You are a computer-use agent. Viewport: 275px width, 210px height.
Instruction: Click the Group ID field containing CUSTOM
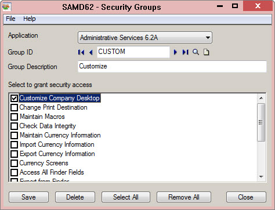coord(133,52)
